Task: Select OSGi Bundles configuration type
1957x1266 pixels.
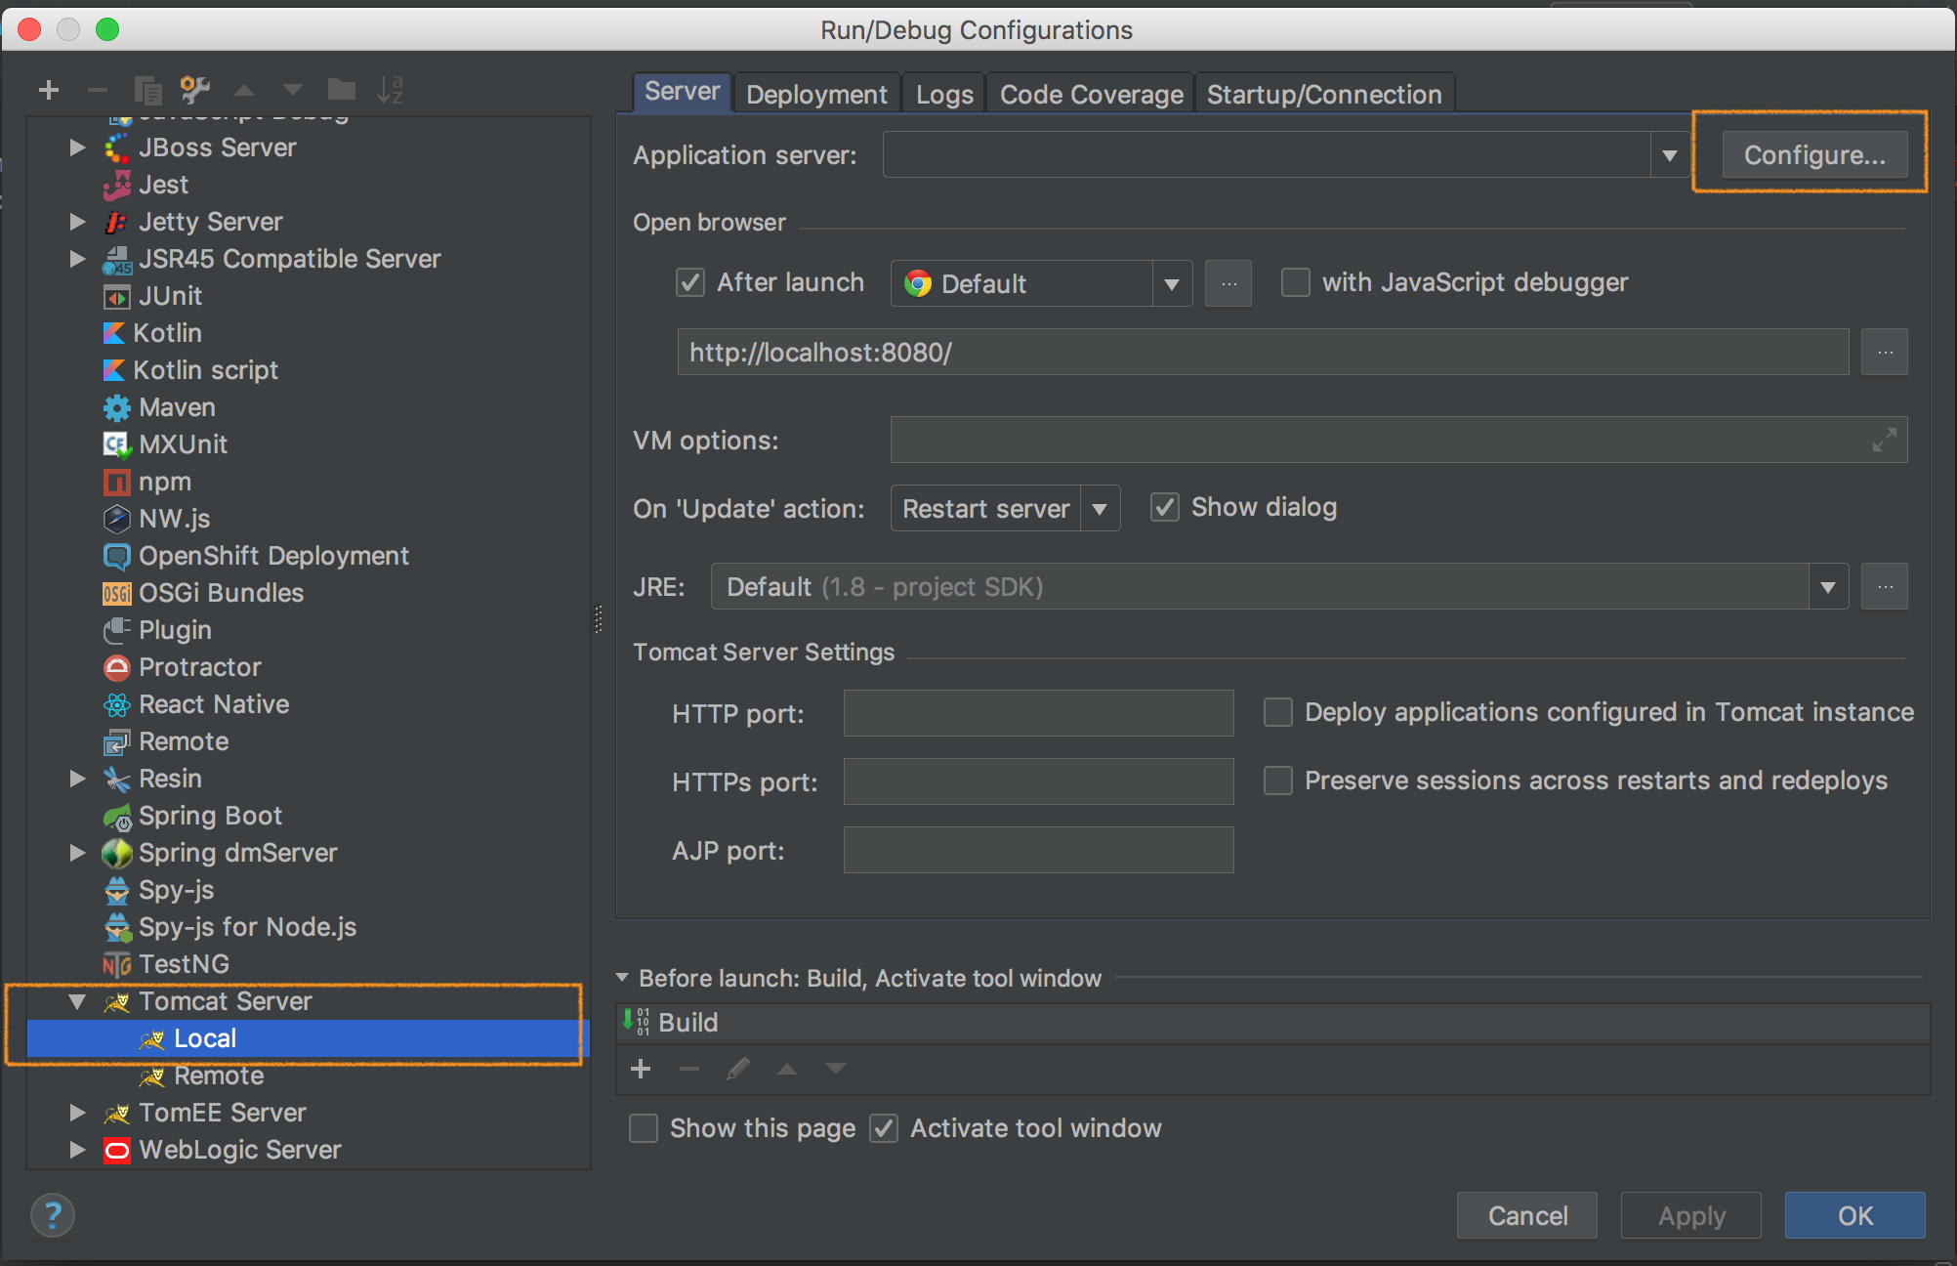Action: [x=221, y=593]
